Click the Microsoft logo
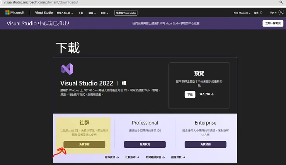 point(15,13)
